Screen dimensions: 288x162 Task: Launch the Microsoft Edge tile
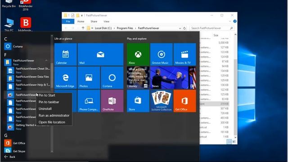tap(66, 78)
